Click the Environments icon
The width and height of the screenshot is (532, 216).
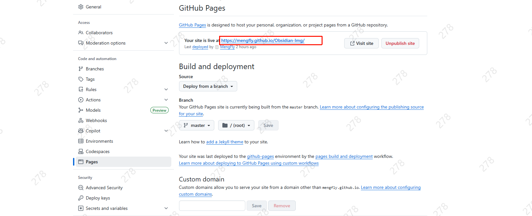(x=81, y=141)
